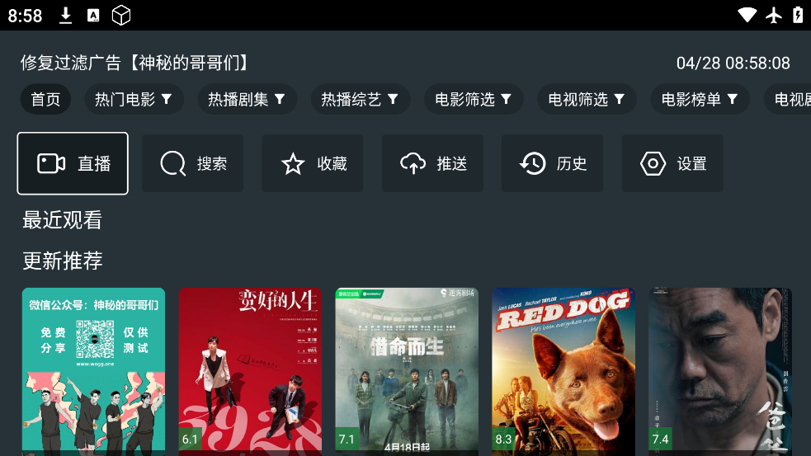The width and height of the screenshot is (811, 456).
Task: Open the RED DOG movie poster
Action: tap(563, 372)
